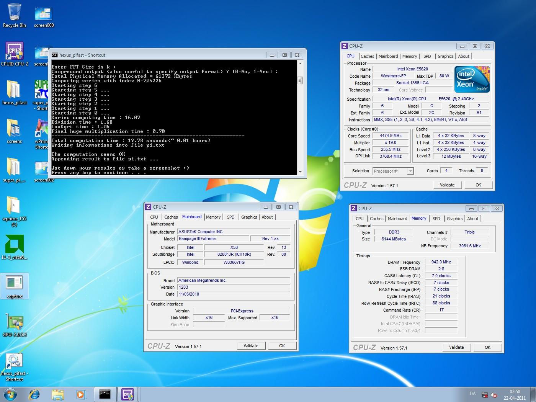Image resolution: width=536 pixels, height=402 pixels.
Task: Launch Internet Explorer from the taskbar
Action: [34, 394]
